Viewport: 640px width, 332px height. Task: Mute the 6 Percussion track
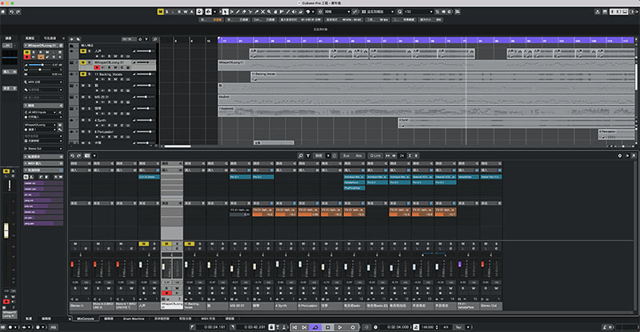[x=83, y=132]
